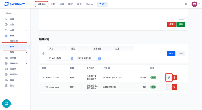The width and height of the screenshot is (202, 110).
Task: Click the 行事曆 calendar icon
Action: coord(6,58)
